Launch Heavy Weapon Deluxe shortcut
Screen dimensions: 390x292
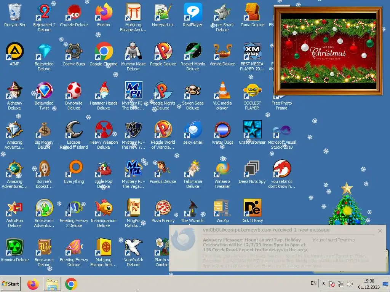[x=104, y=129]
